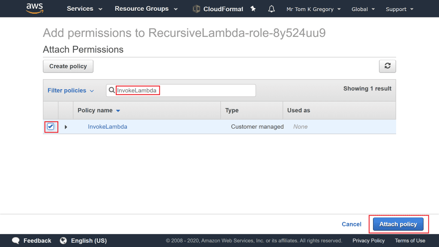This screenshot has width=439, height=247.
Task: Click the Feedback speech bubble icon
Action: point(16,241)
